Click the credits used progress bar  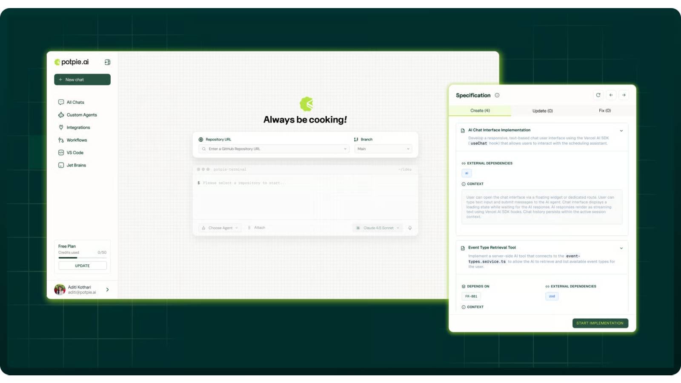point(82,257)
